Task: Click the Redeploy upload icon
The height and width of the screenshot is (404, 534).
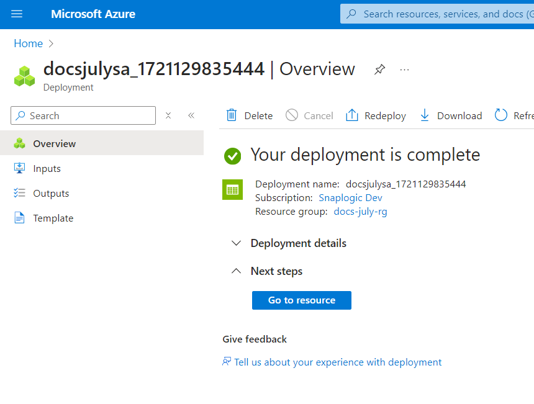Action: click(352, 115)
